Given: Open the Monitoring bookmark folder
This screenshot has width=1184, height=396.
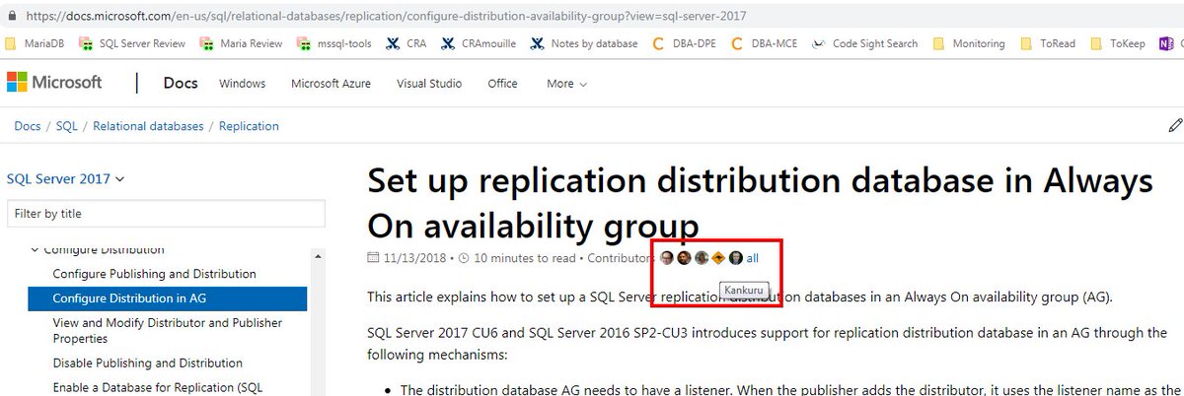Looking at the screenshot, I should tap(968, 43).
